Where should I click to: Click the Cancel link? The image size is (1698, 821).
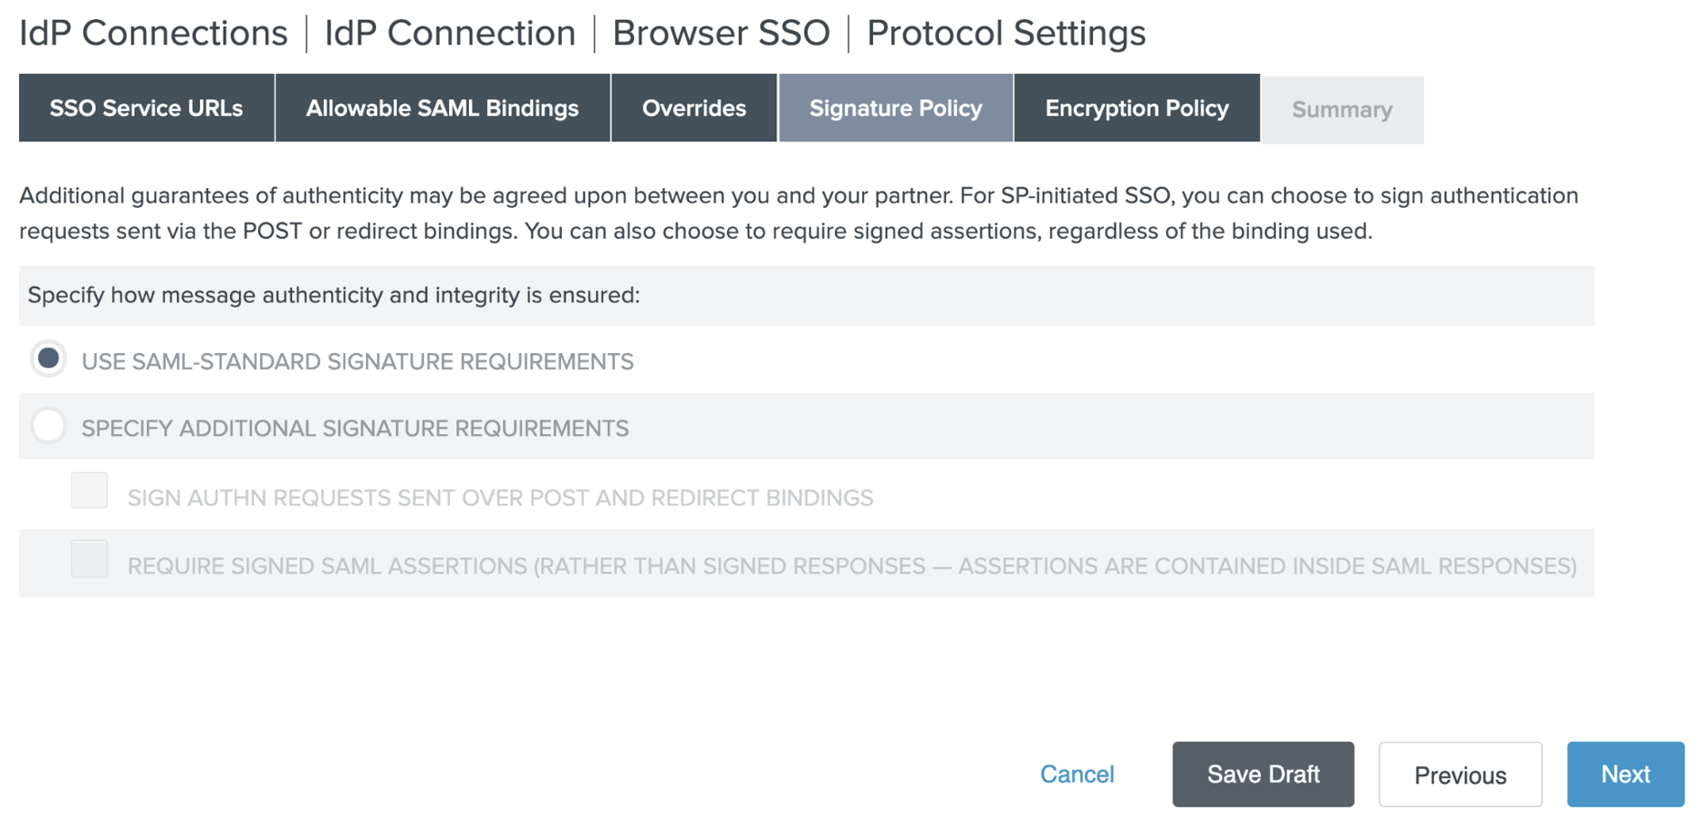pyautogui.click(x=1077, y=774)
